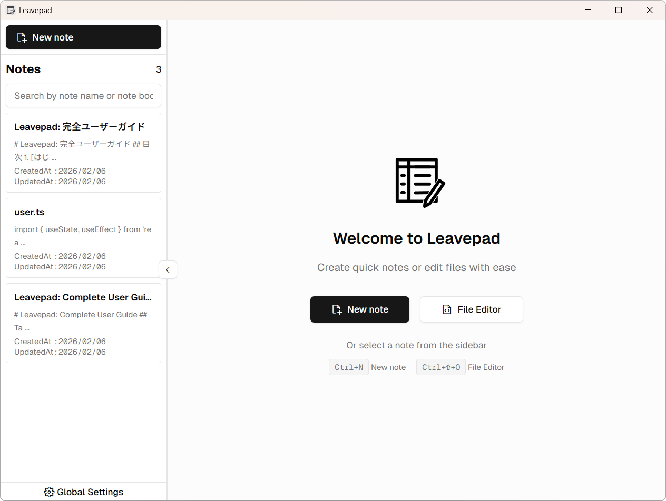Click the Leavepad icon in the title bar
Viewport: 666px width, 501px height.
(x=10, y=10)
